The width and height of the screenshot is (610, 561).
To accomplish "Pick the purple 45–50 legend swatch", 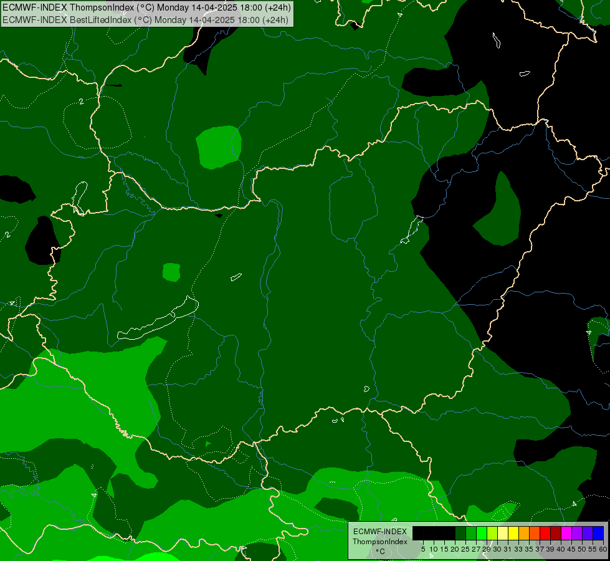I will [x=577, y=533].
